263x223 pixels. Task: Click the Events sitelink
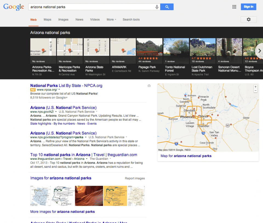pyautogui.click(x=92, y=124)
